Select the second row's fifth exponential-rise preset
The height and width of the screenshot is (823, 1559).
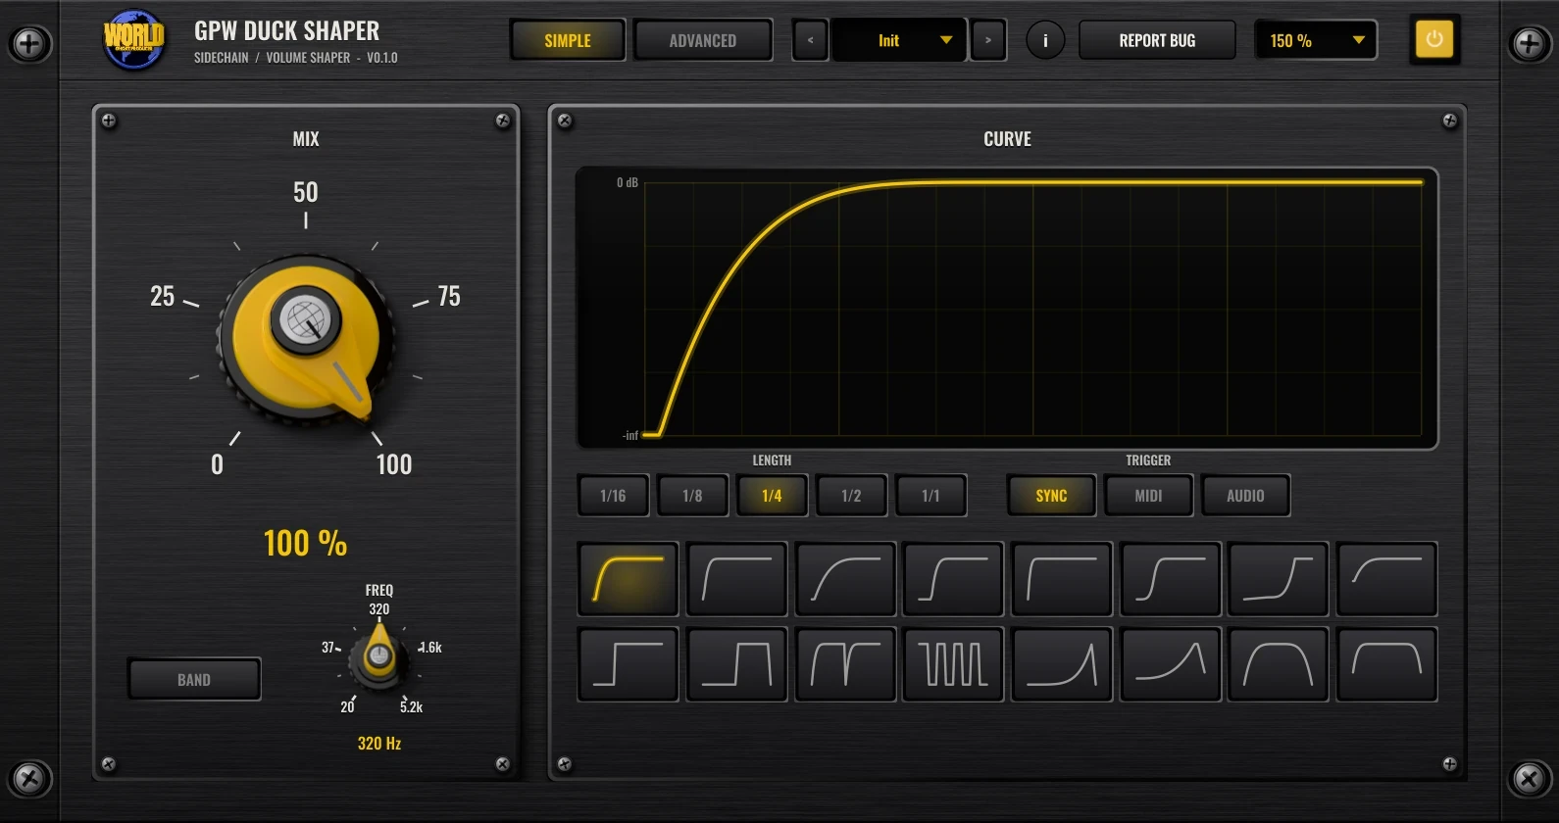(1062, 664)
